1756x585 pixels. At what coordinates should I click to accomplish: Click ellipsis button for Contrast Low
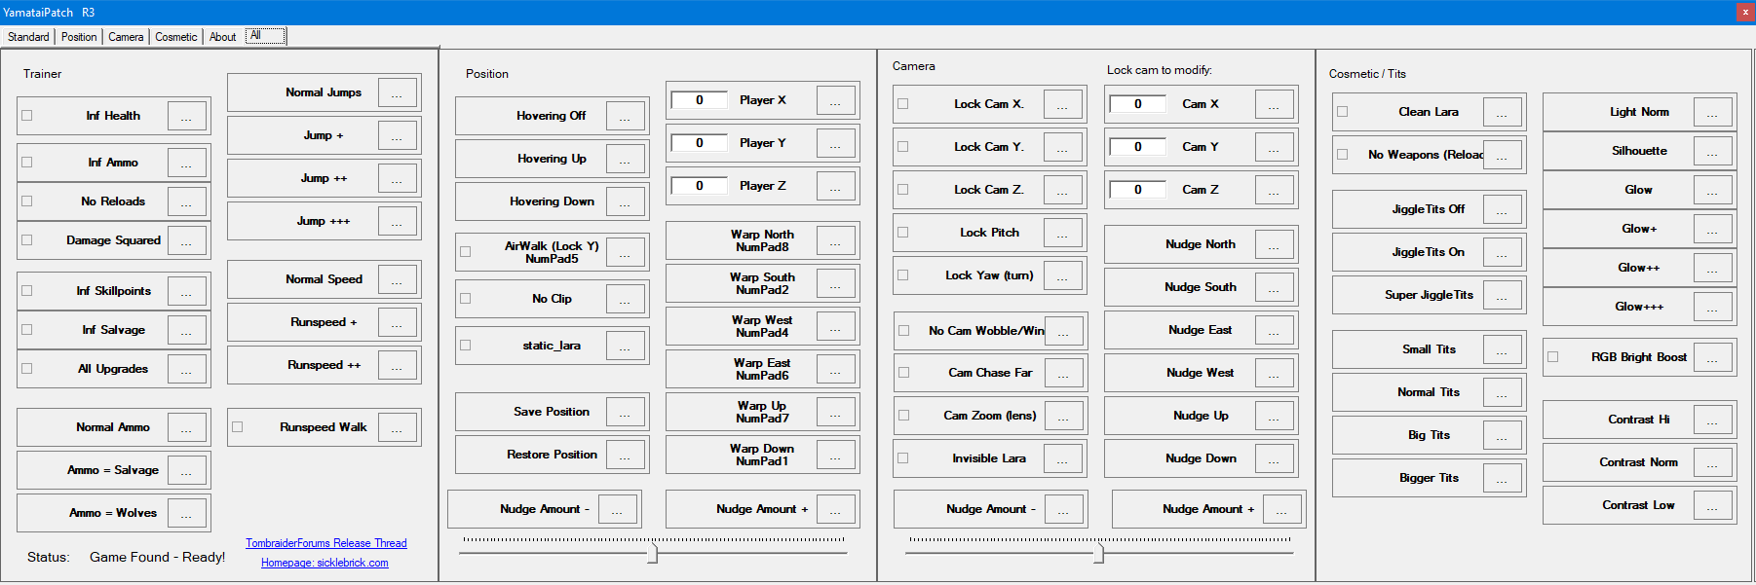[1713, 505]
